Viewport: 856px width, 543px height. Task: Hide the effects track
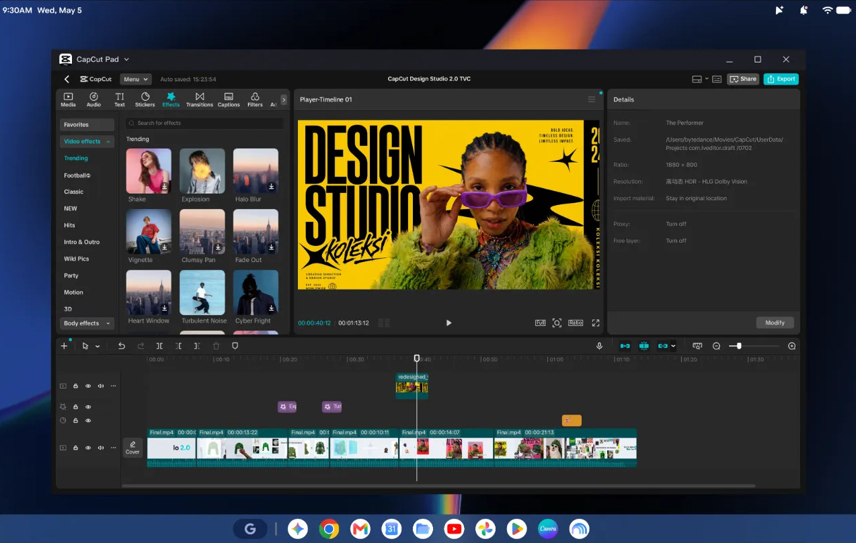[88, 407]
